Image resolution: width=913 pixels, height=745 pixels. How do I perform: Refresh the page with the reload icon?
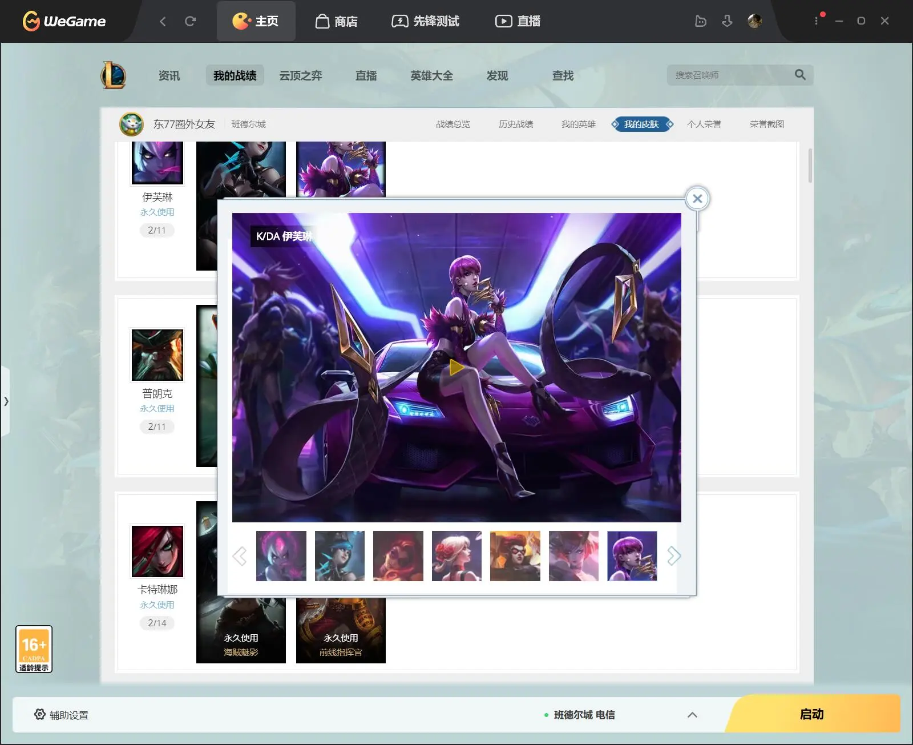pyautogui.click(x=190, y=21)
